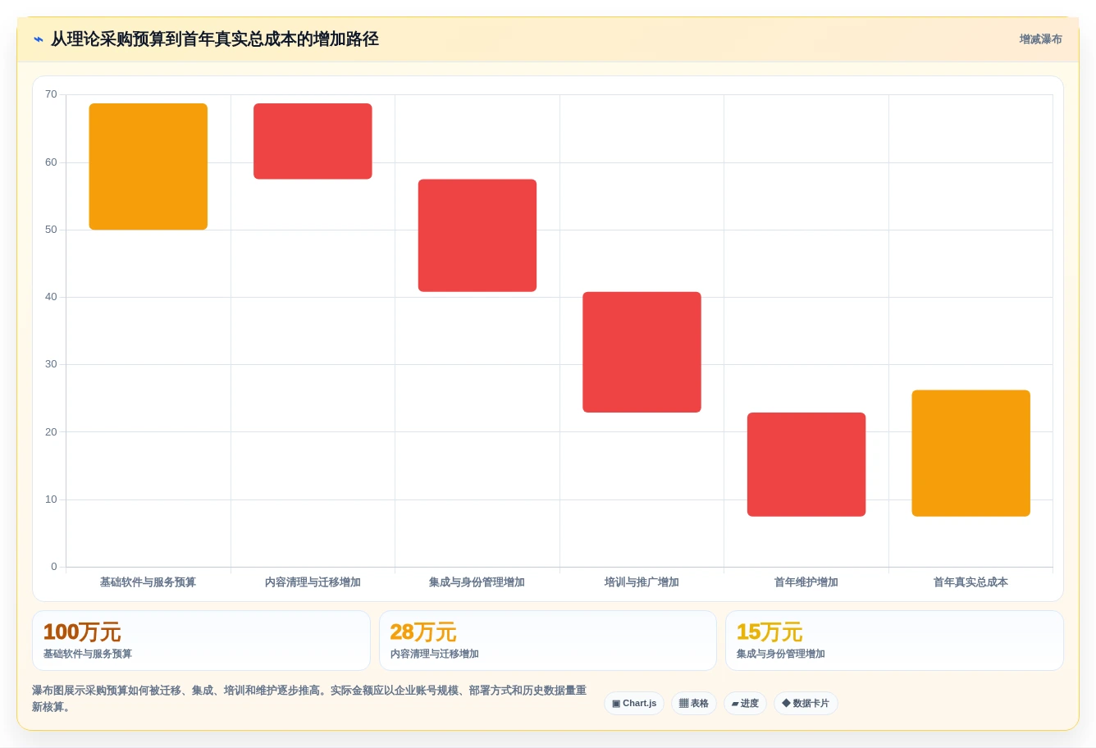Click the lightning icon beside the chart title

point(38,39)
